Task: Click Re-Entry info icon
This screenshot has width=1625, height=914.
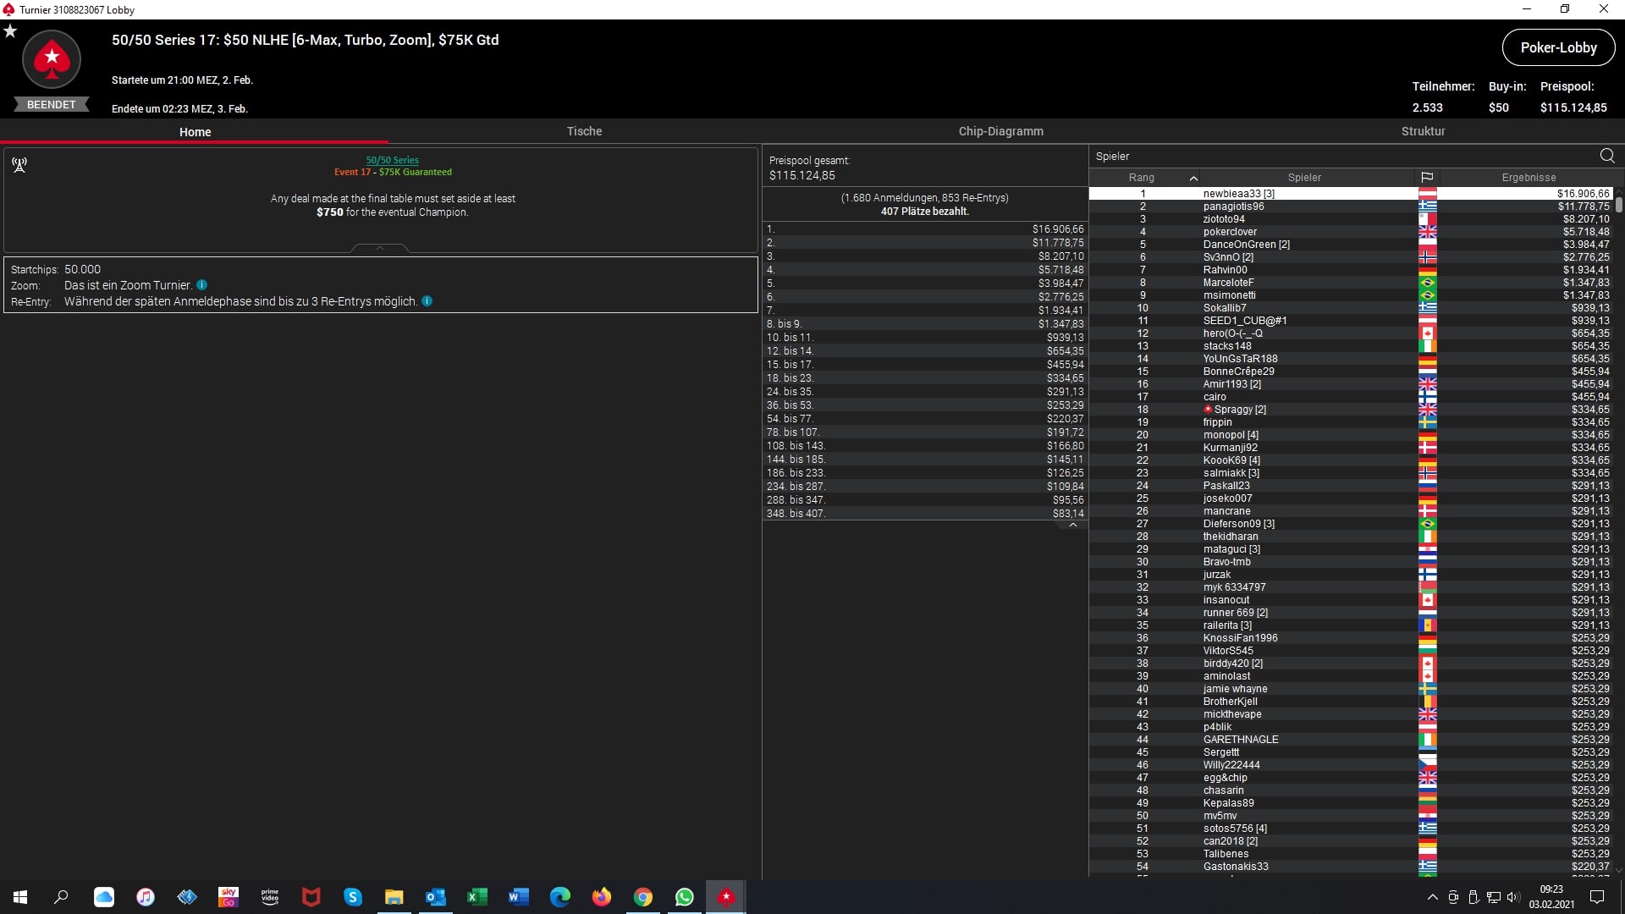Action: 427,301
